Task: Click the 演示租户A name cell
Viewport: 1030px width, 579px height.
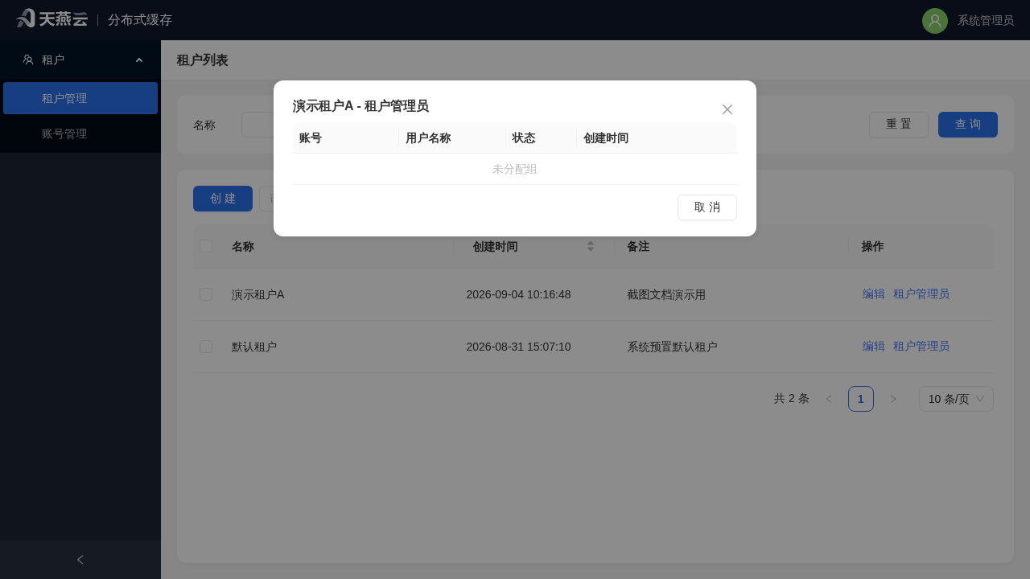Action: pos(258,294)
